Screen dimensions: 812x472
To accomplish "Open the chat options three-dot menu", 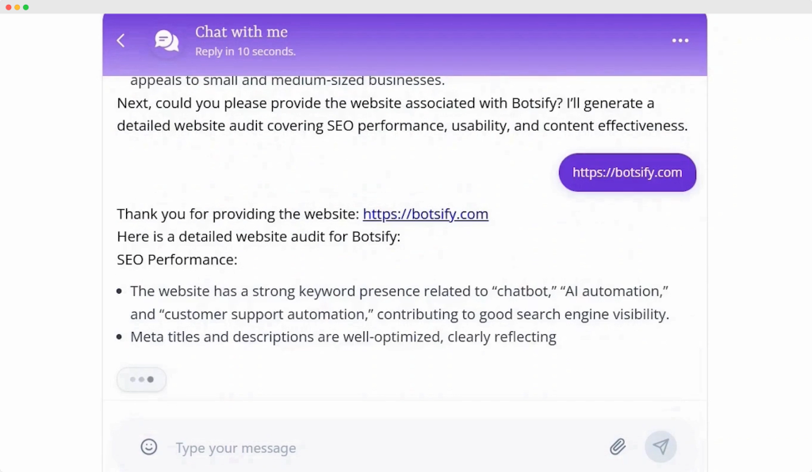I will 680,40.
